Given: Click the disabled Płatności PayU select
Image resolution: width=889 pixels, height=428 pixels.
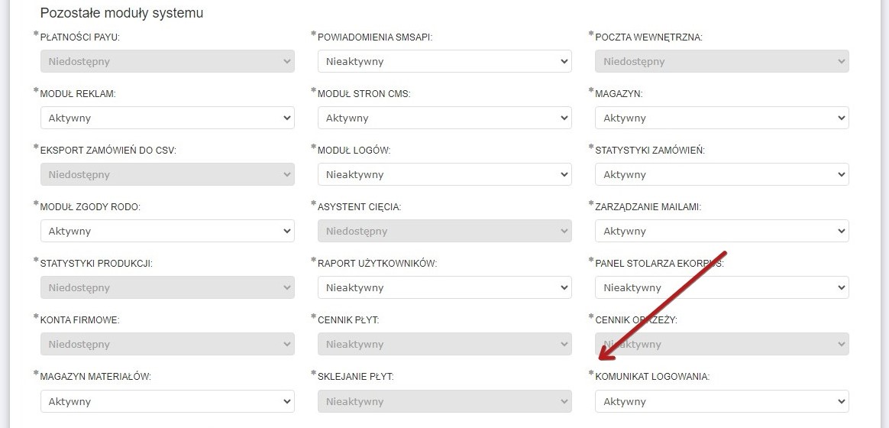Looking at the screenshot, I should [167, 61].
